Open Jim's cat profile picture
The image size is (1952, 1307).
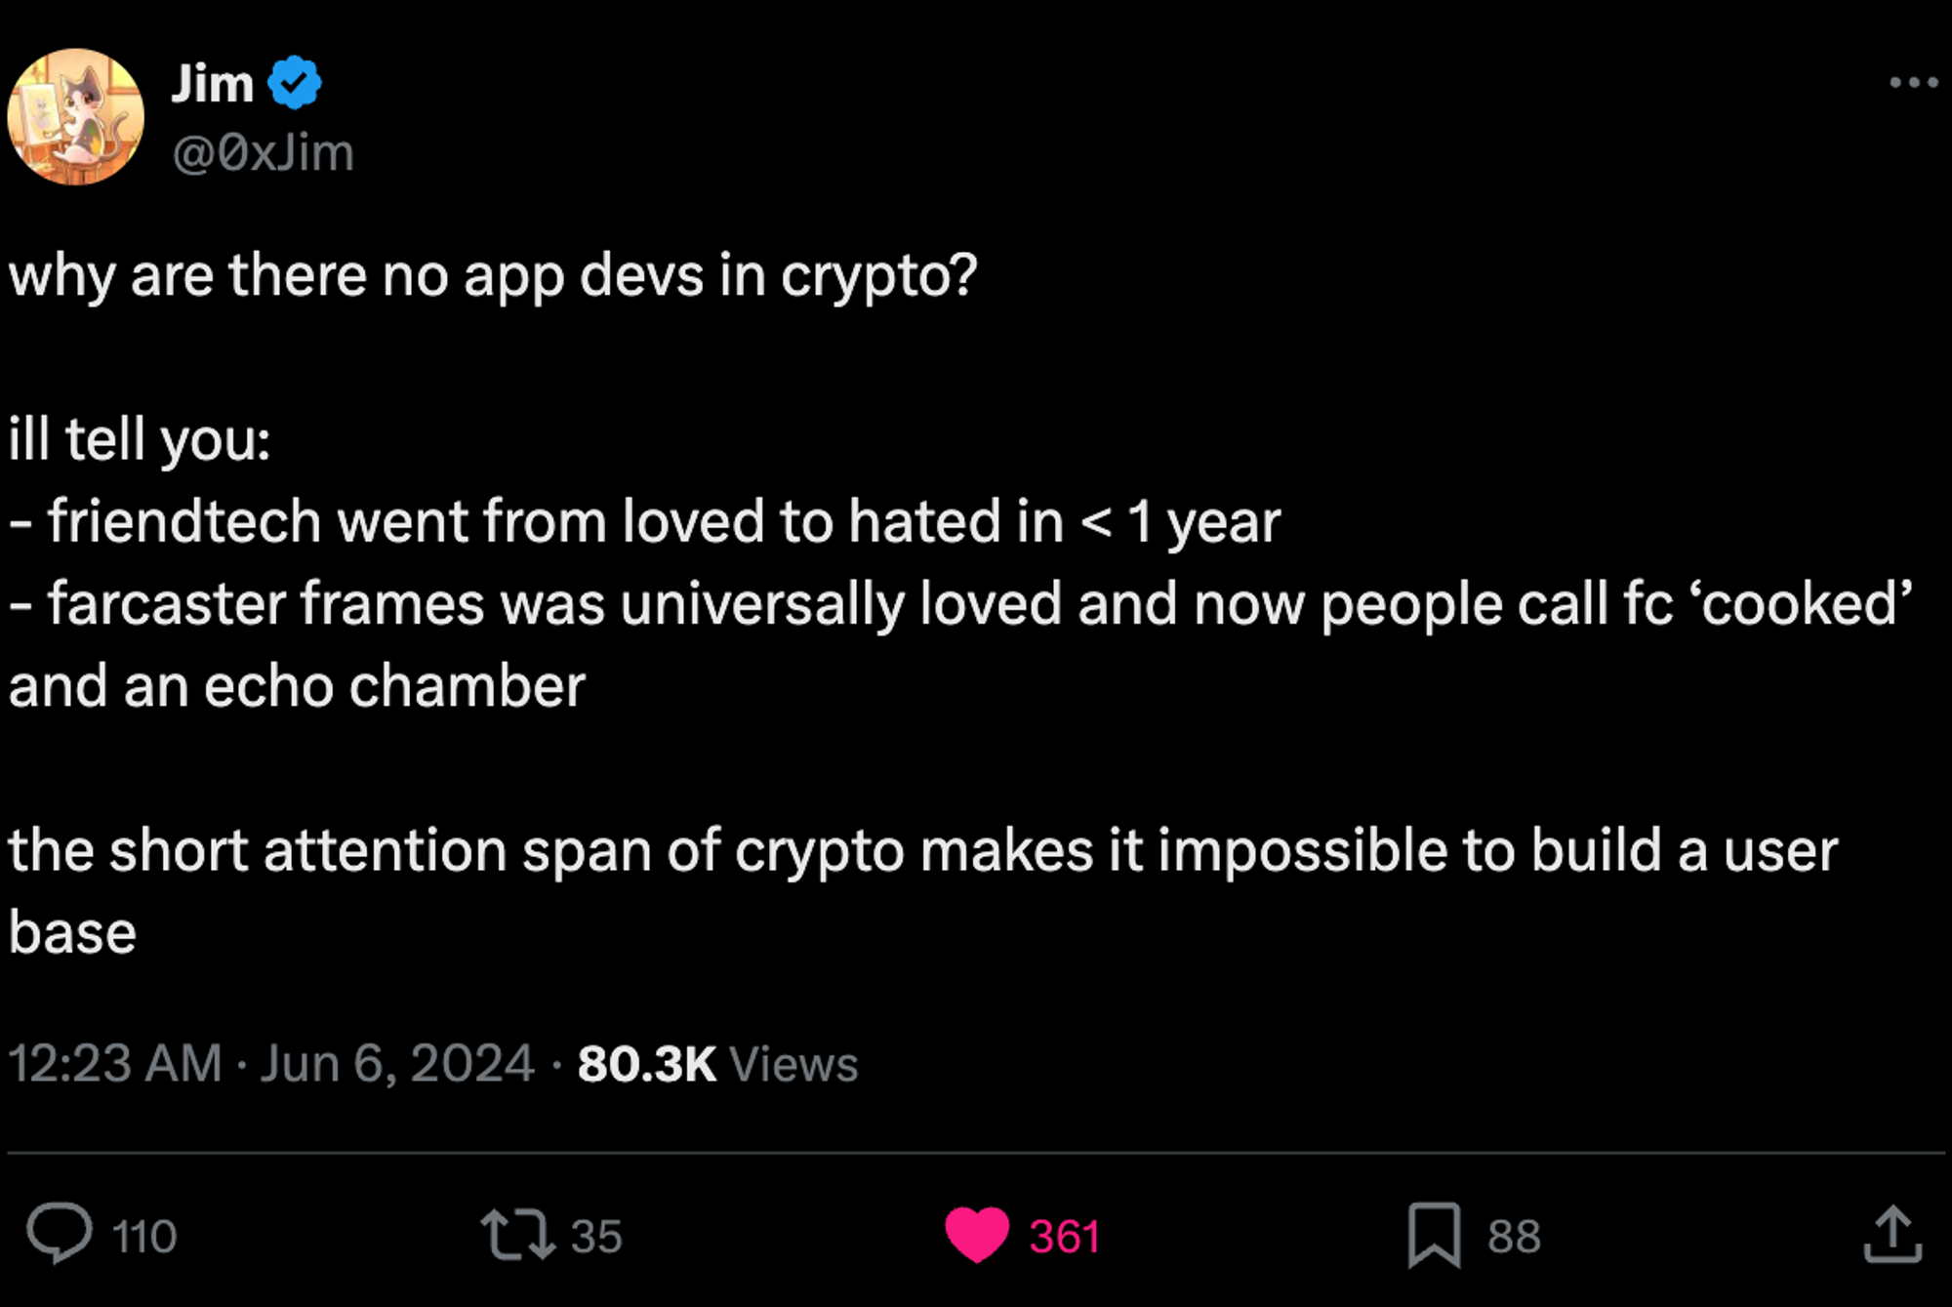click(x=76, y=117)
